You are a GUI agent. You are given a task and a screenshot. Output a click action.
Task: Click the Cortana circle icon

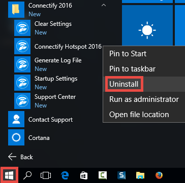tap(16, 137)
